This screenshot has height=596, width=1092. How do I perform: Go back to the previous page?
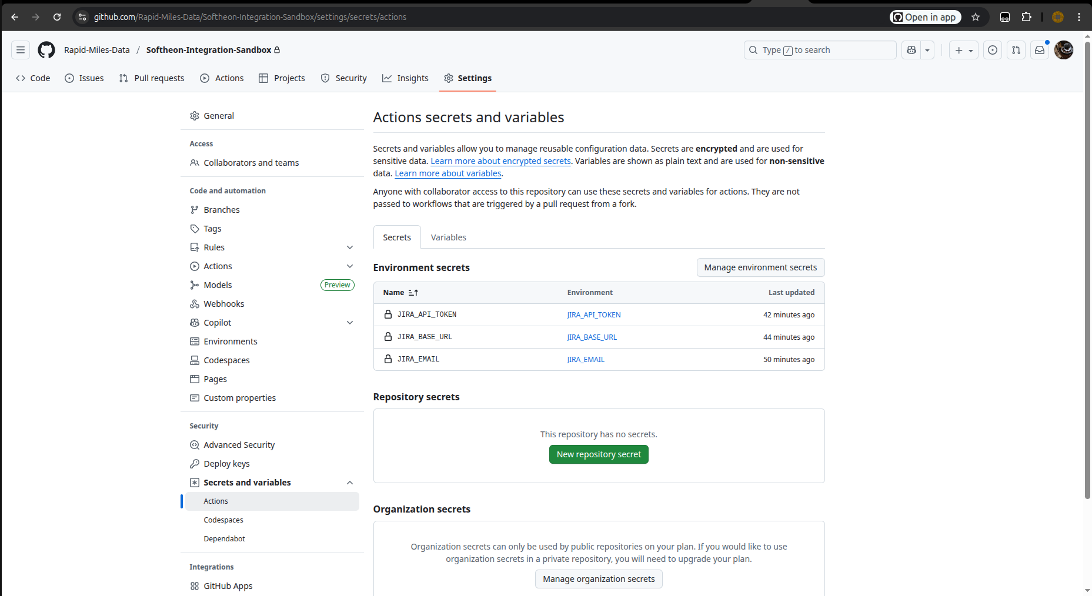[15, 17]
